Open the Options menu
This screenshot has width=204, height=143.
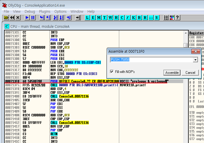point(60,12)
